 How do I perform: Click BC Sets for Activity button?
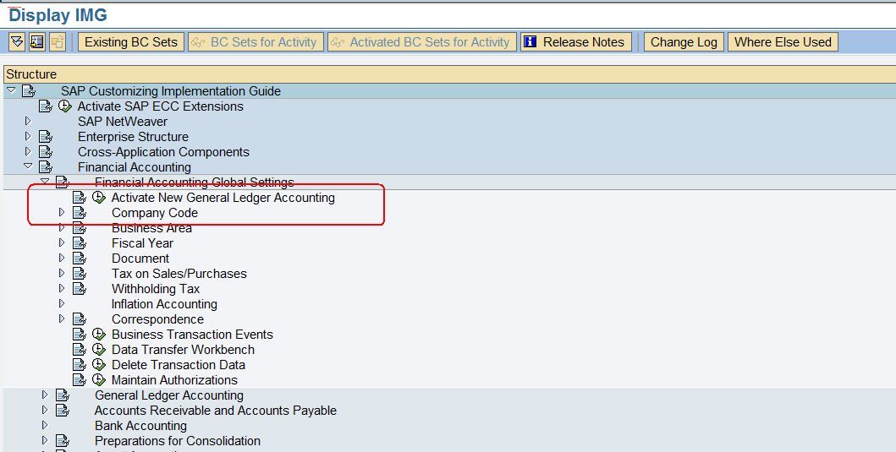tap(256, 42)
